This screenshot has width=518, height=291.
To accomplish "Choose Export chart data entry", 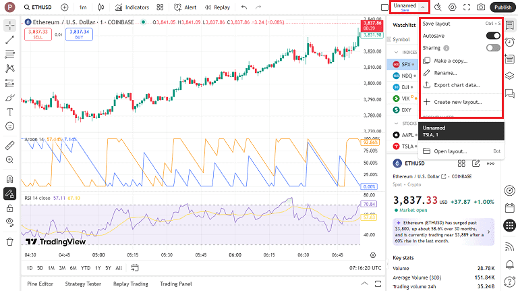I will pyautogui.click(x=461, y=85).
